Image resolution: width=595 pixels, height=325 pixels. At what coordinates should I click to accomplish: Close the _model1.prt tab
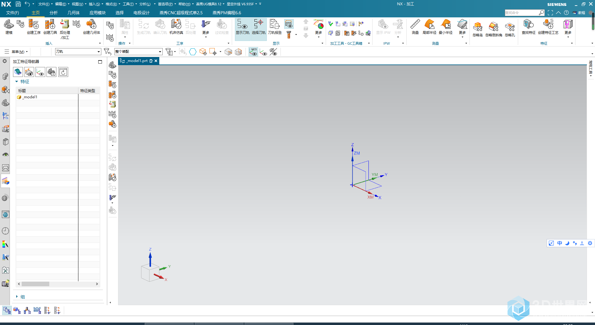point(156,61)
